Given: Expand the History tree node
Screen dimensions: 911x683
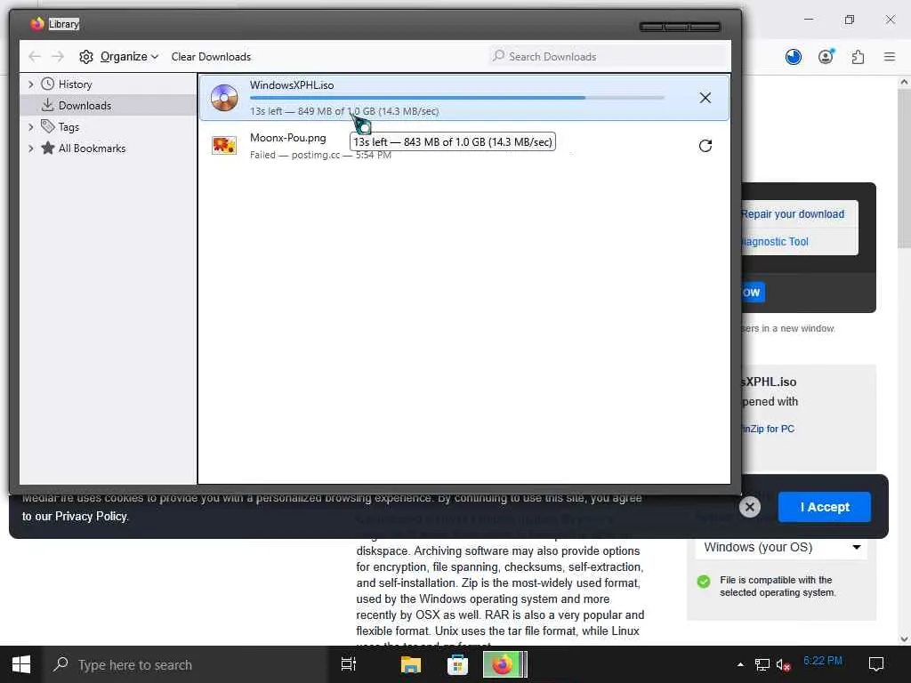Looking at the screenshot, I should coord(31,84).
